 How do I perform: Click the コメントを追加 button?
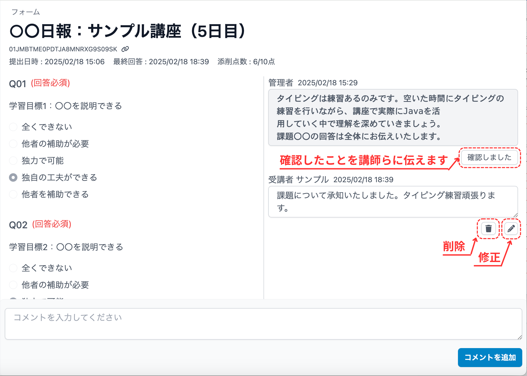coord(490,357)
